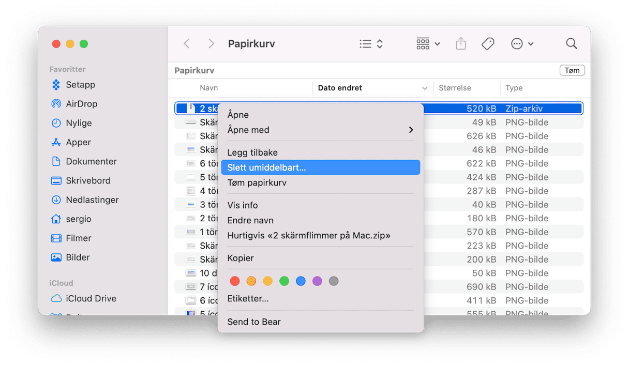Apply the green color tag
The image size is (629, 366).
[284, 281]
